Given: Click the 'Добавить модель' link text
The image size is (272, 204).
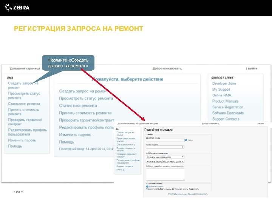Looking at the screenshot, I should 156,187.
